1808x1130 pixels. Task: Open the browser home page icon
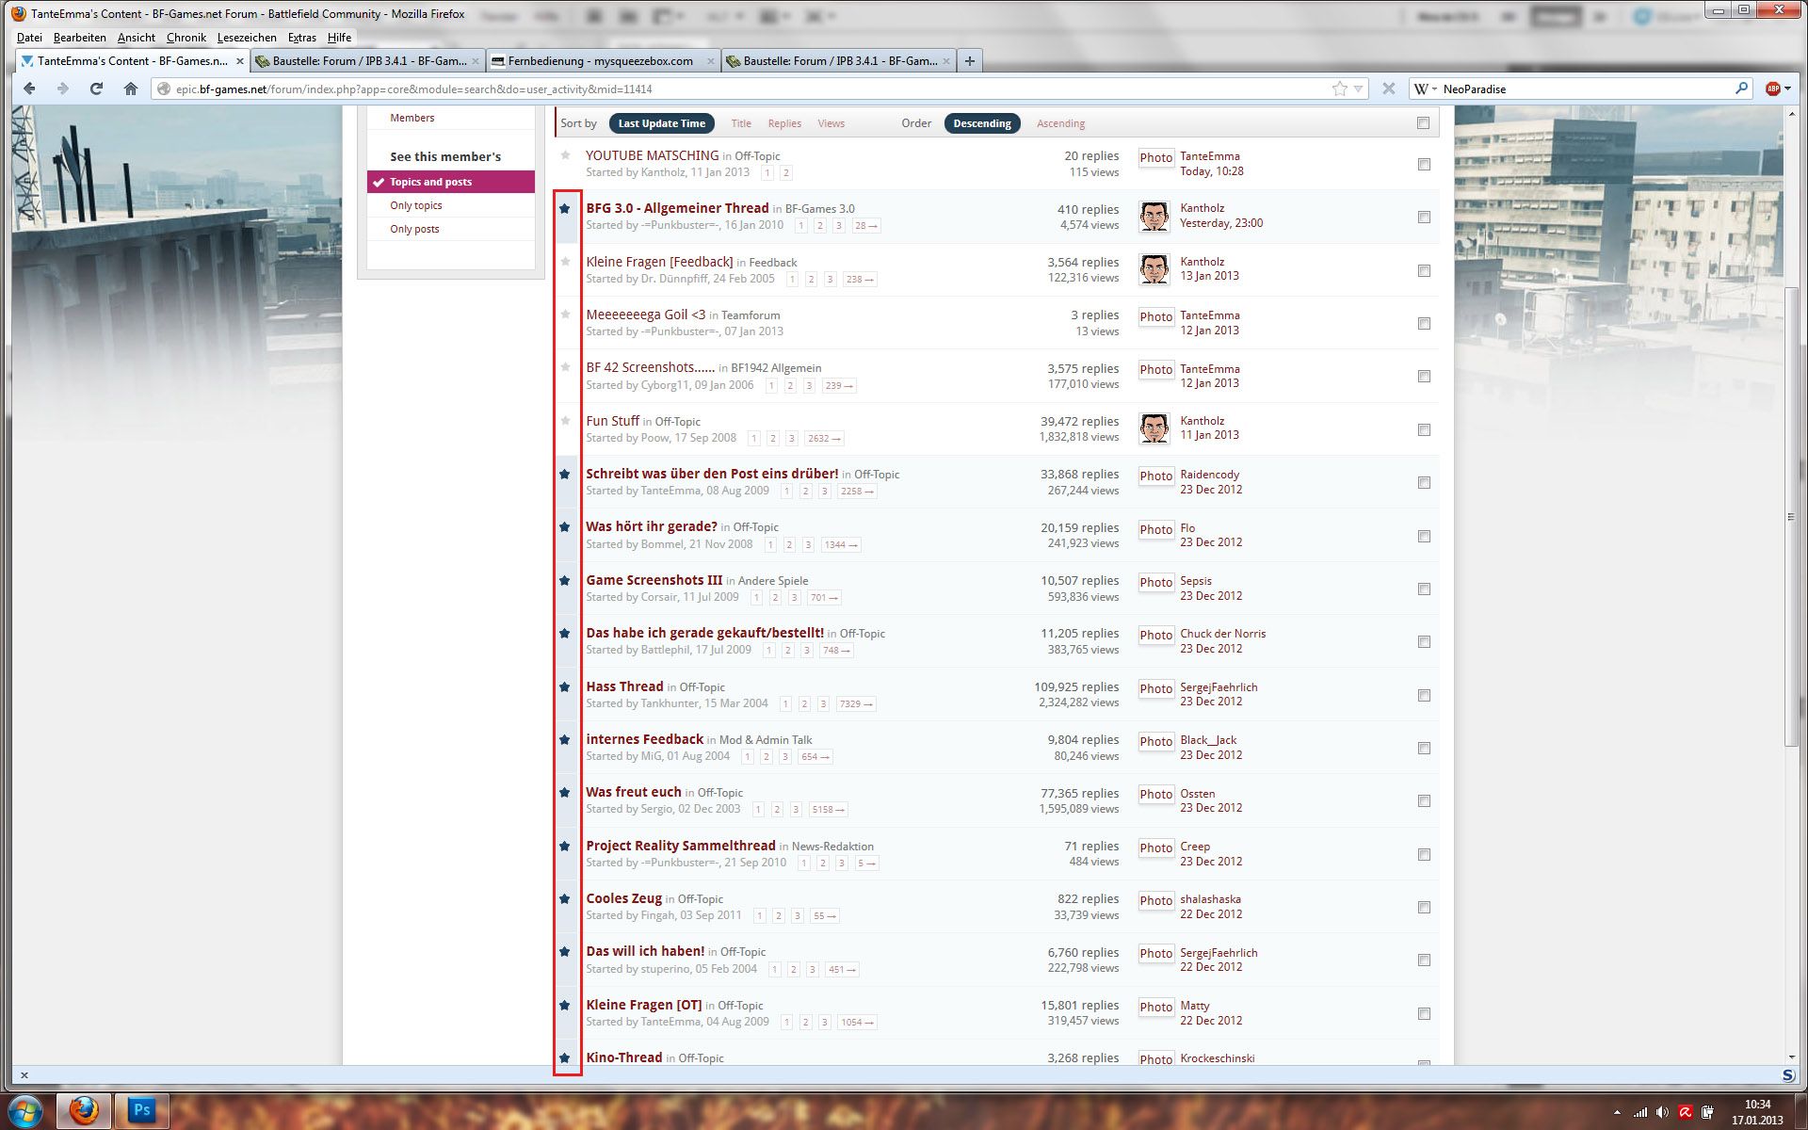point(130,89)
